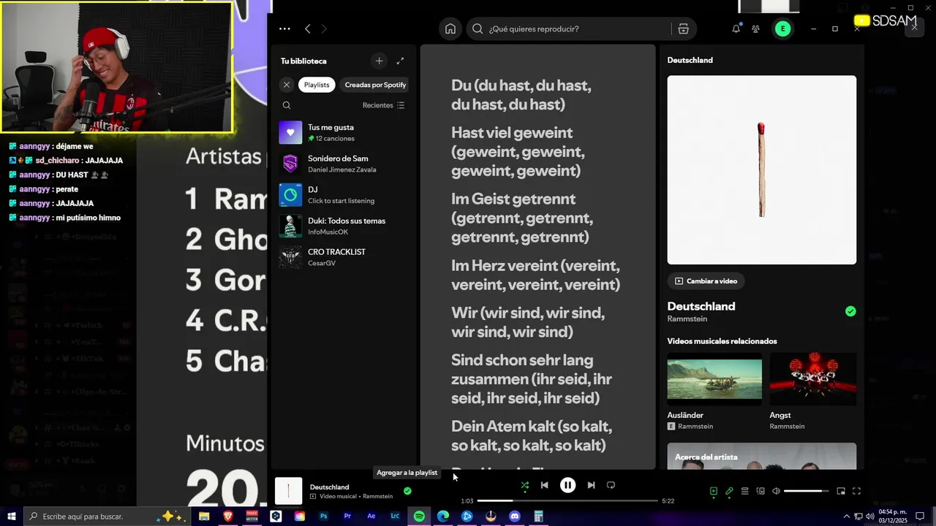Open Deutschland song title in right panel
Screen dimensions: 936x526
701,306
